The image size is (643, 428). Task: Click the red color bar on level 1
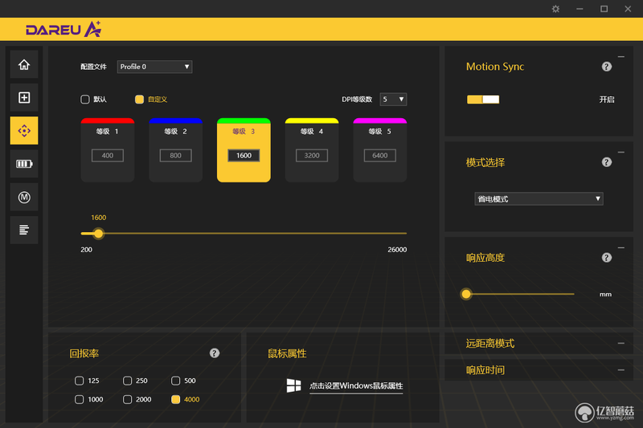(108, 120)
